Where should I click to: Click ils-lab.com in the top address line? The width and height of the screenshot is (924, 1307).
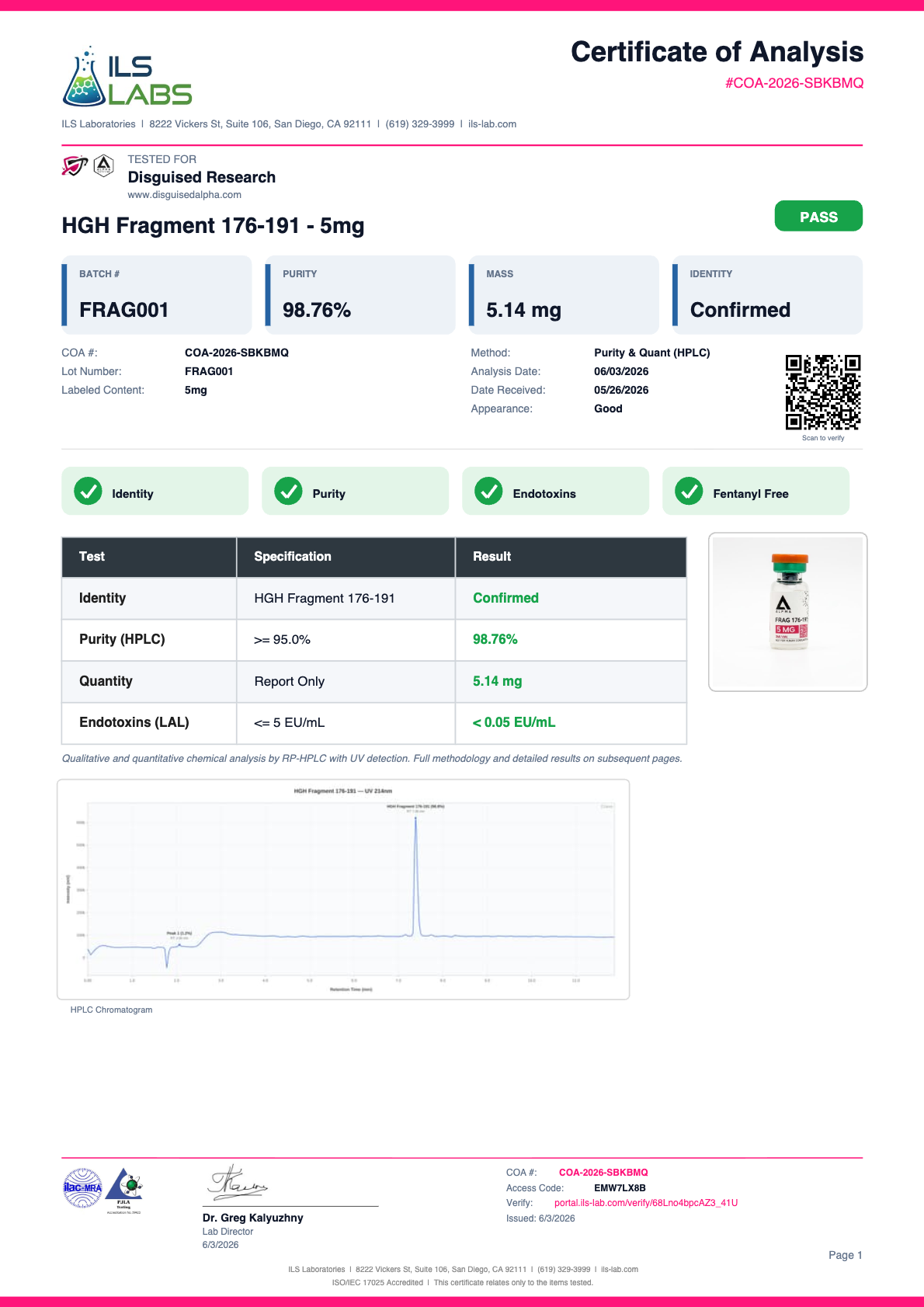(x=492, y=124)
